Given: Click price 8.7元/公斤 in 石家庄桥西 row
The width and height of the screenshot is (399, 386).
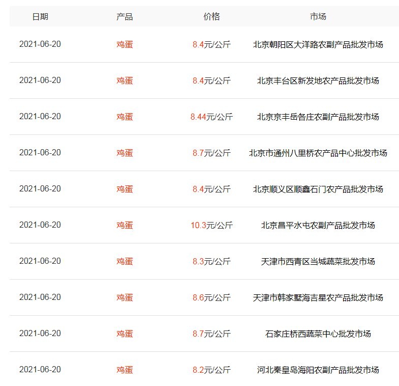Looking at the screenshot, I should (211, 334).
